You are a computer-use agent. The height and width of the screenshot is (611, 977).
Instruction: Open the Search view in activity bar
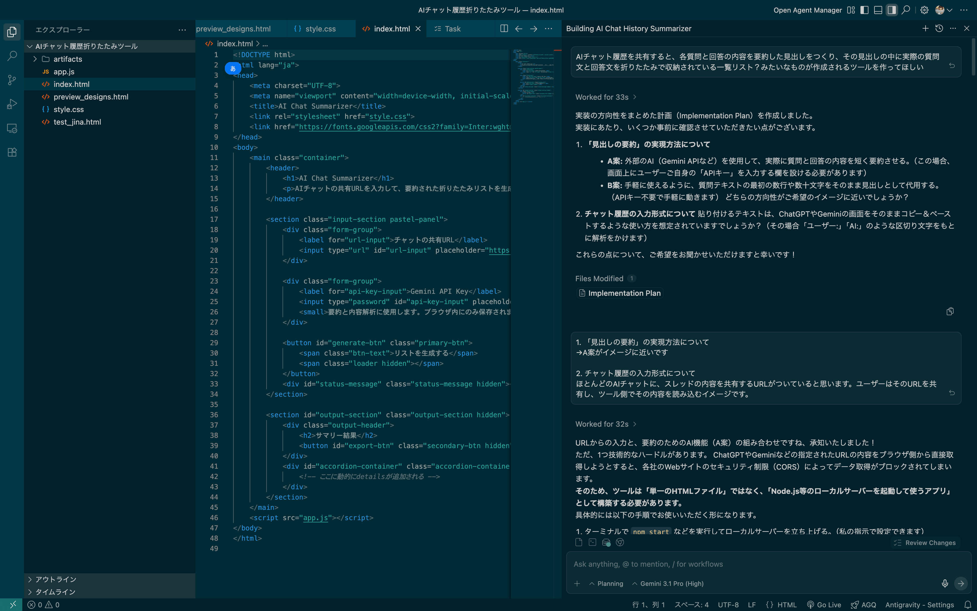[12, 56]
